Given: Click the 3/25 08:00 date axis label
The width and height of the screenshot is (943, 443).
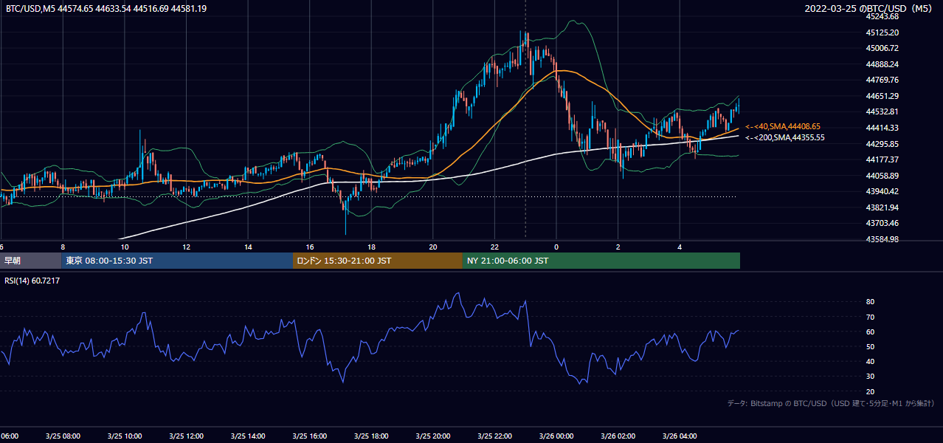Looking at the screenshot, I should pyautogui.click(x=63, y=436).
